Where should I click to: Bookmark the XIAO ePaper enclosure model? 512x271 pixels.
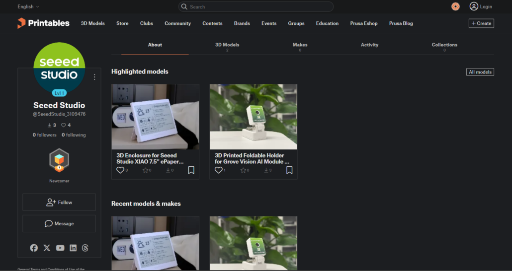point(191,170)
